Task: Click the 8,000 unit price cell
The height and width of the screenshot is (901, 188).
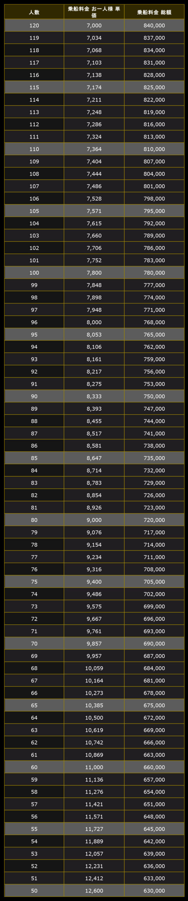Action: (94, 322)
